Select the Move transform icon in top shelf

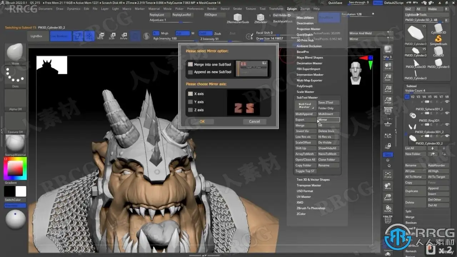point(101,36)
